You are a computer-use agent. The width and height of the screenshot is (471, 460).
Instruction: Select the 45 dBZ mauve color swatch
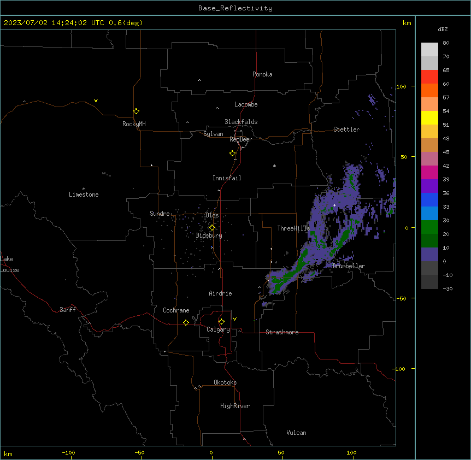pos(429,158)
